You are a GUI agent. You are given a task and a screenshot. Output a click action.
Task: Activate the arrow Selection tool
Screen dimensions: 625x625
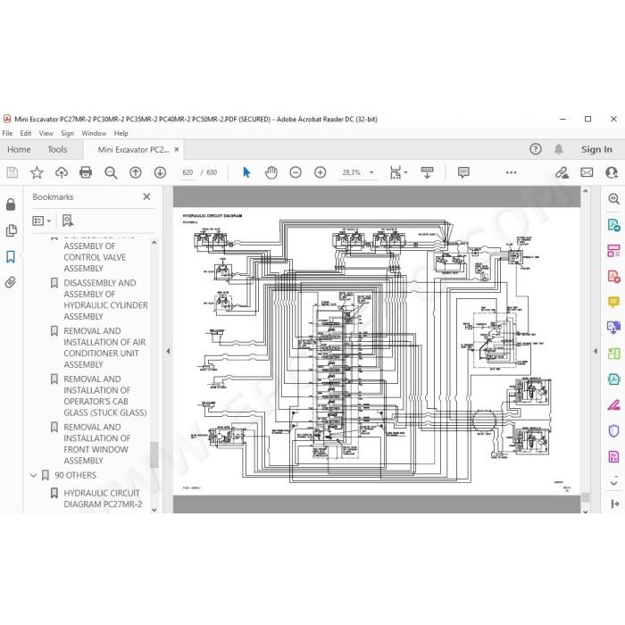246,172
